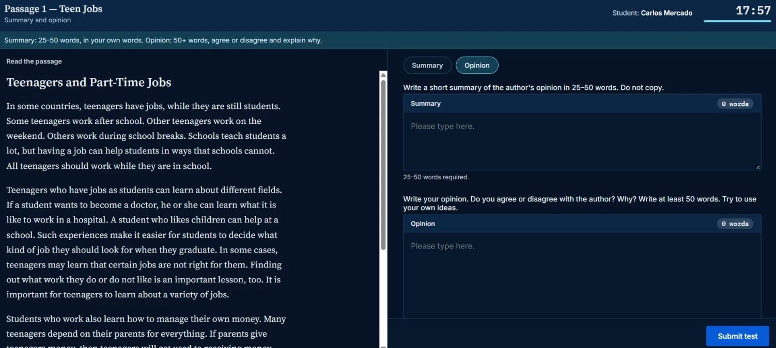Viewport: 776px width, 348px height.
Task: Click the passage scrollbar thumb
Action: tap(383, 165)
